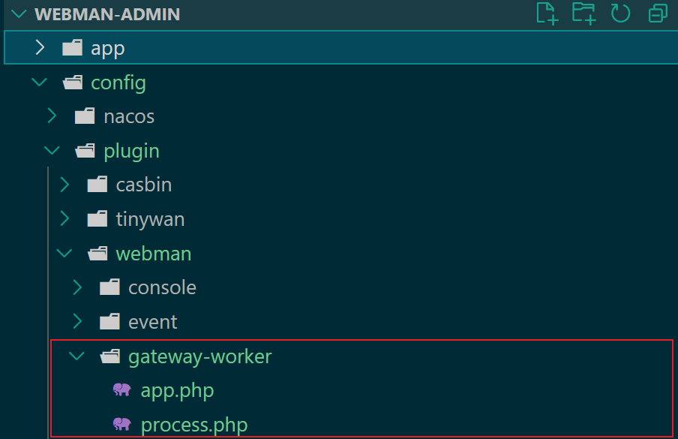This screenshot has width=678, height=439.
Task: Click the nacos folder icon
Action: pyautogui.click(x=85, y=116)
